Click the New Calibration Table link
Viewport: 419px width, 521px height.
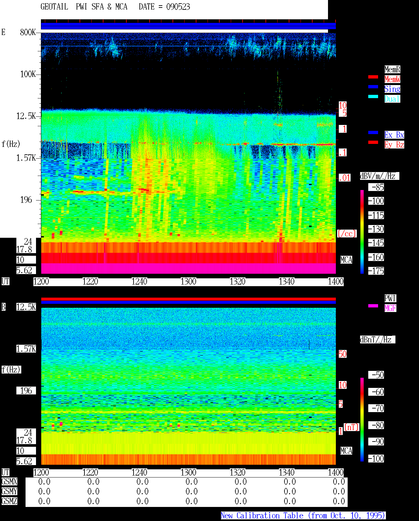303,516
